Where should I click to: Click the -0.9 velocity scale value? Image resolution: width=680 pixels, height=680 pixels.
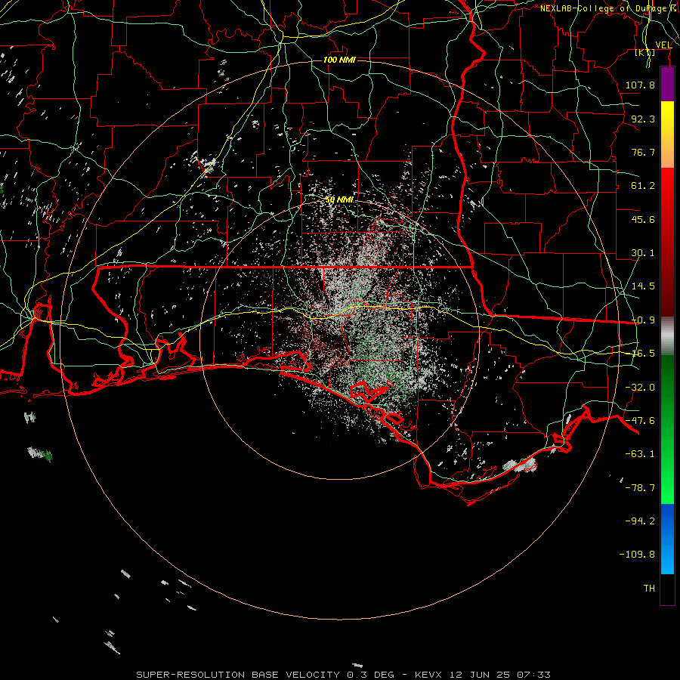click(x=643, y=320)
